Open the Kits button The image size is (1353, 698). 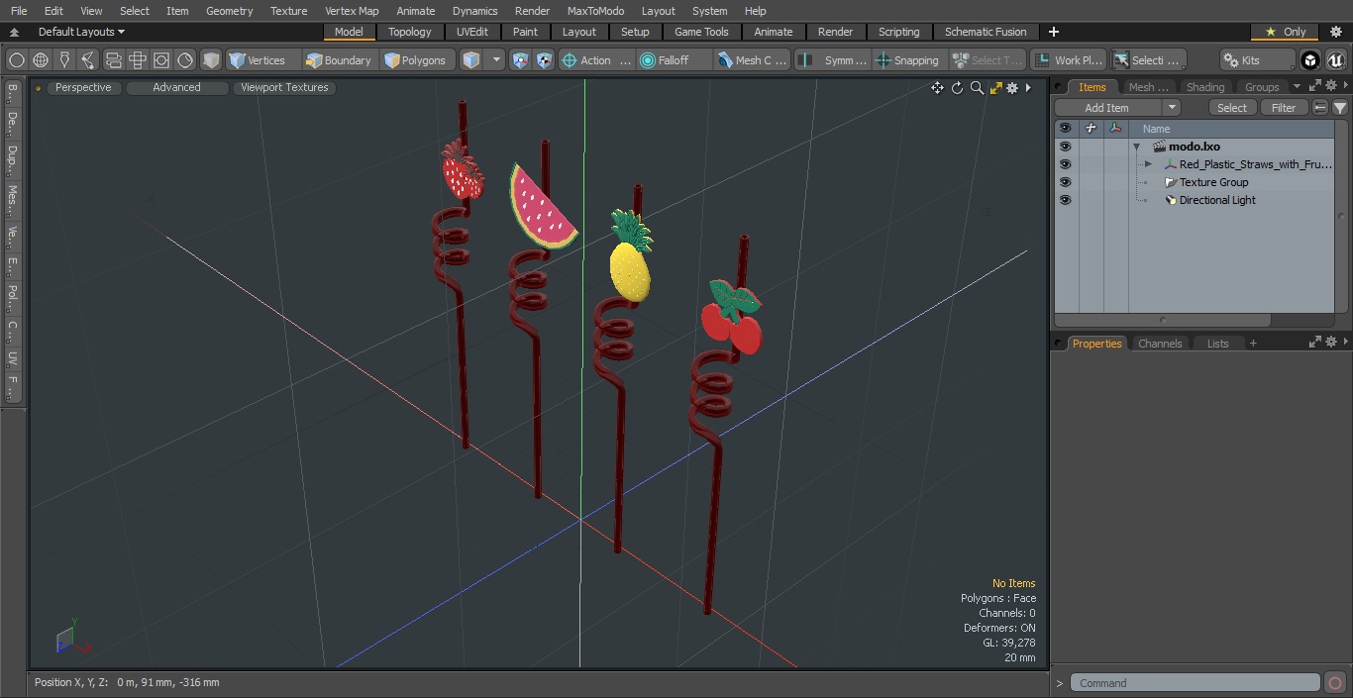tap(1257, 60)
